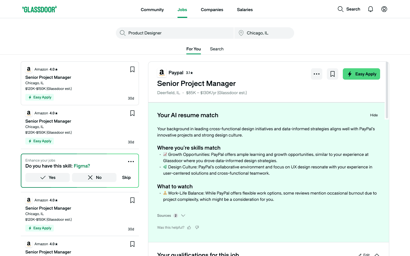This screenshot has height=256, width=410.
Task: Switch to the Search tab
Action: 217,49
